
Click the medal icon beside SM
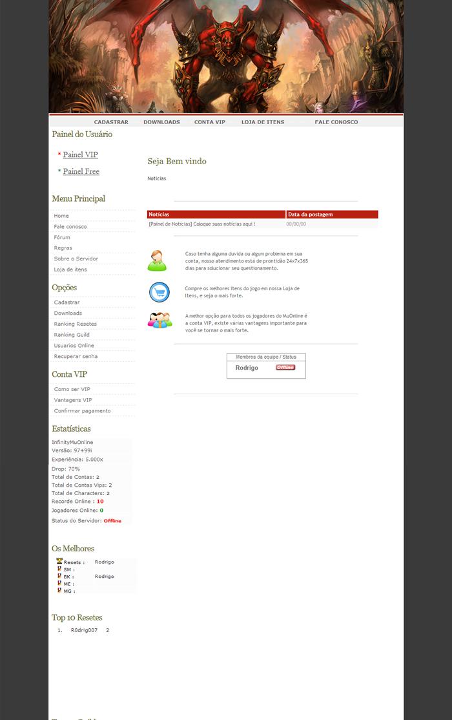pos(59,569)
